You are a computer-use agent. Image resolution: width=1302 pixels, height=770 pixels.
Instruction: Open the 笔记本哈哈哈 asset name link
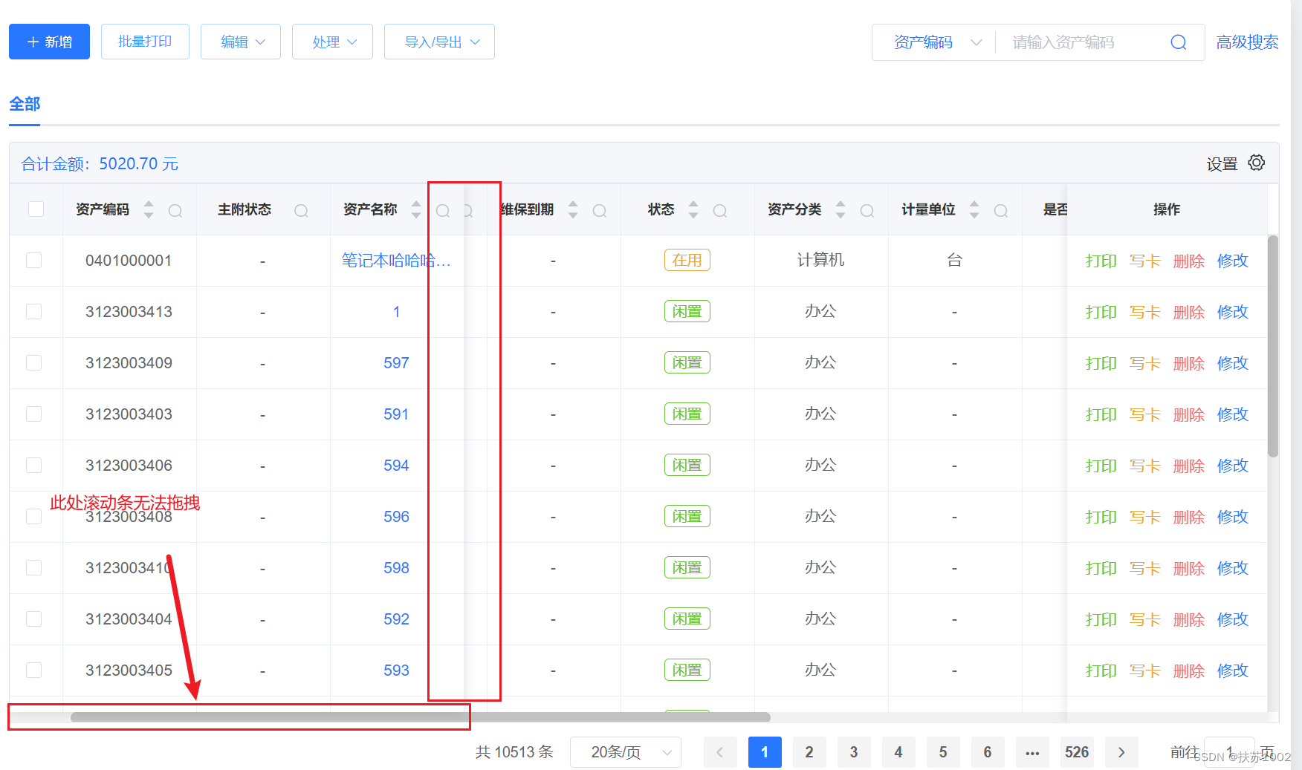point(396,261)
